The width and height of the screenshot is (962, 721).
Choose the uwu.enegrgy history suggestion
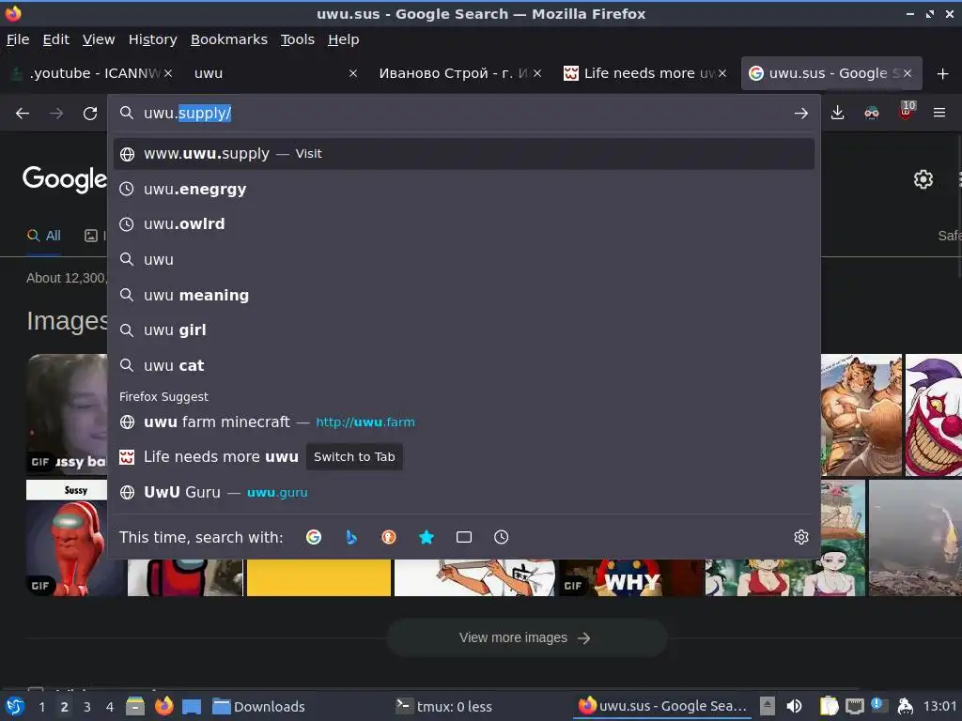(464, 189)
